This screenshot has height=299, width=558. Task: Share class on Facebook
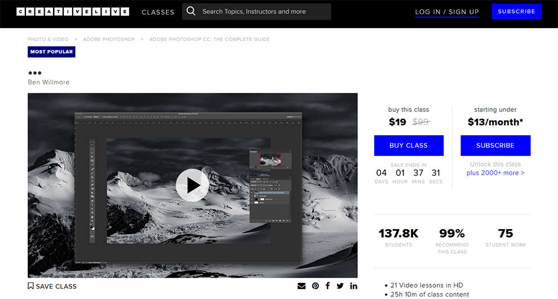pos(327,285)
